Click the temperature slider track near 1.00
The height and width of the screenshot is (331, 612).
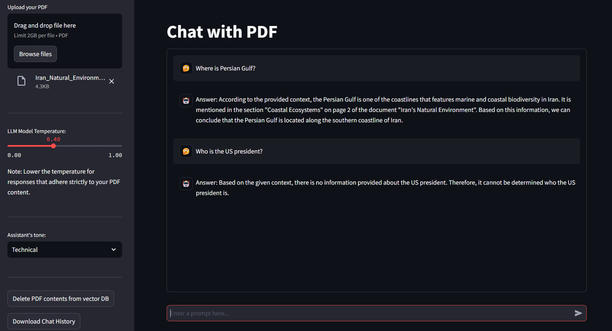[x=119, y=146]
